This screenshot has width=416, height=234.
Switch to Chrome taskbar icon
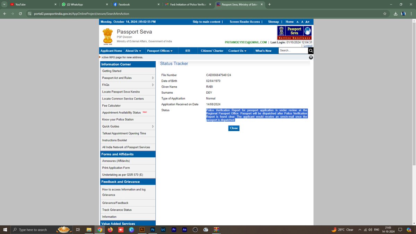pos(99,229)
